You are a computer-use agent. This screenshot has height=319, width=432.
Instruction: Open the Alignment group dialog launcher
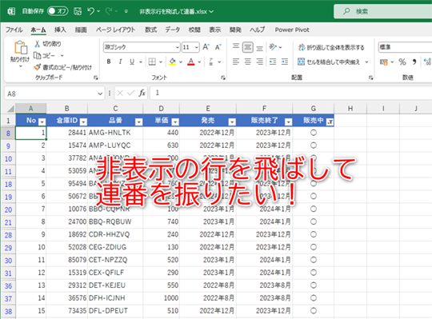[x=371, y=78]
